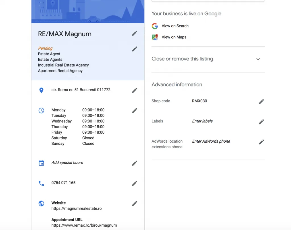Click Add special hours text

(67, 163)
